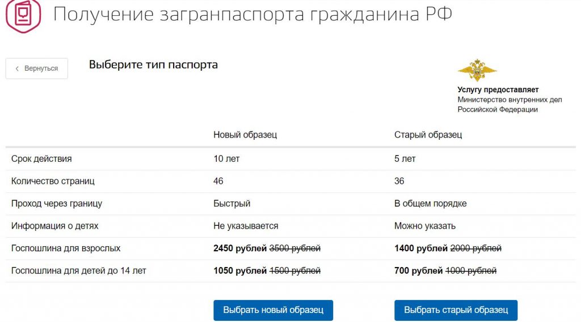Choose the Выбрать старый образец button
The image size is (581, 322).
point(456,310)
